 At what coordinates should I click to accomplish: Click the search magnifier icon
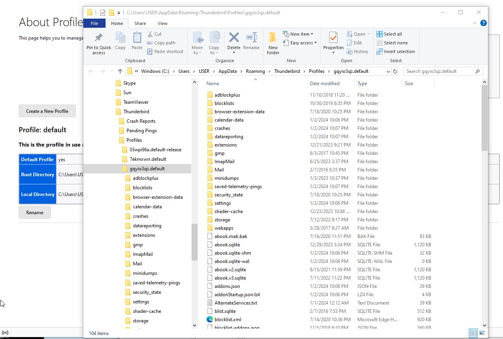(x=478, y=71)
